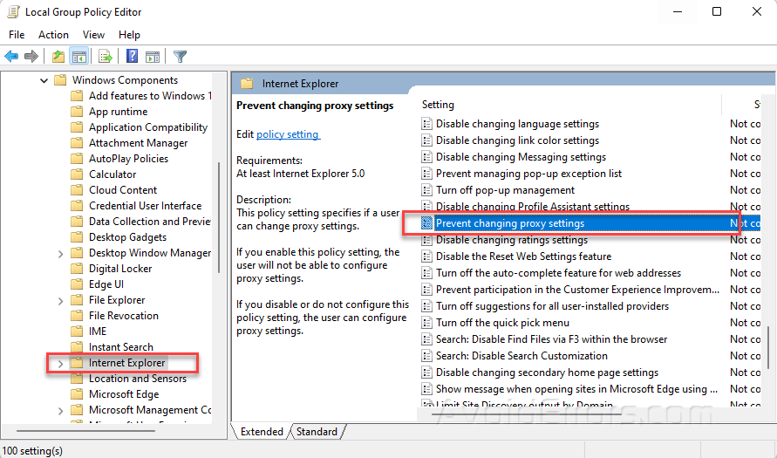Click the Filter funnel toolbar icon
This screenshot has height=458, width=777.
tap(180, 57)
